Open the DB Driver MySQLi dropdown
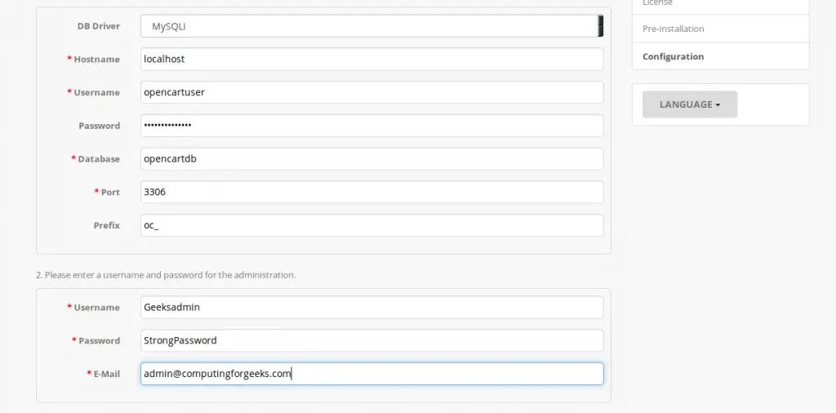The image size is (836, 413). coord(371,26)
